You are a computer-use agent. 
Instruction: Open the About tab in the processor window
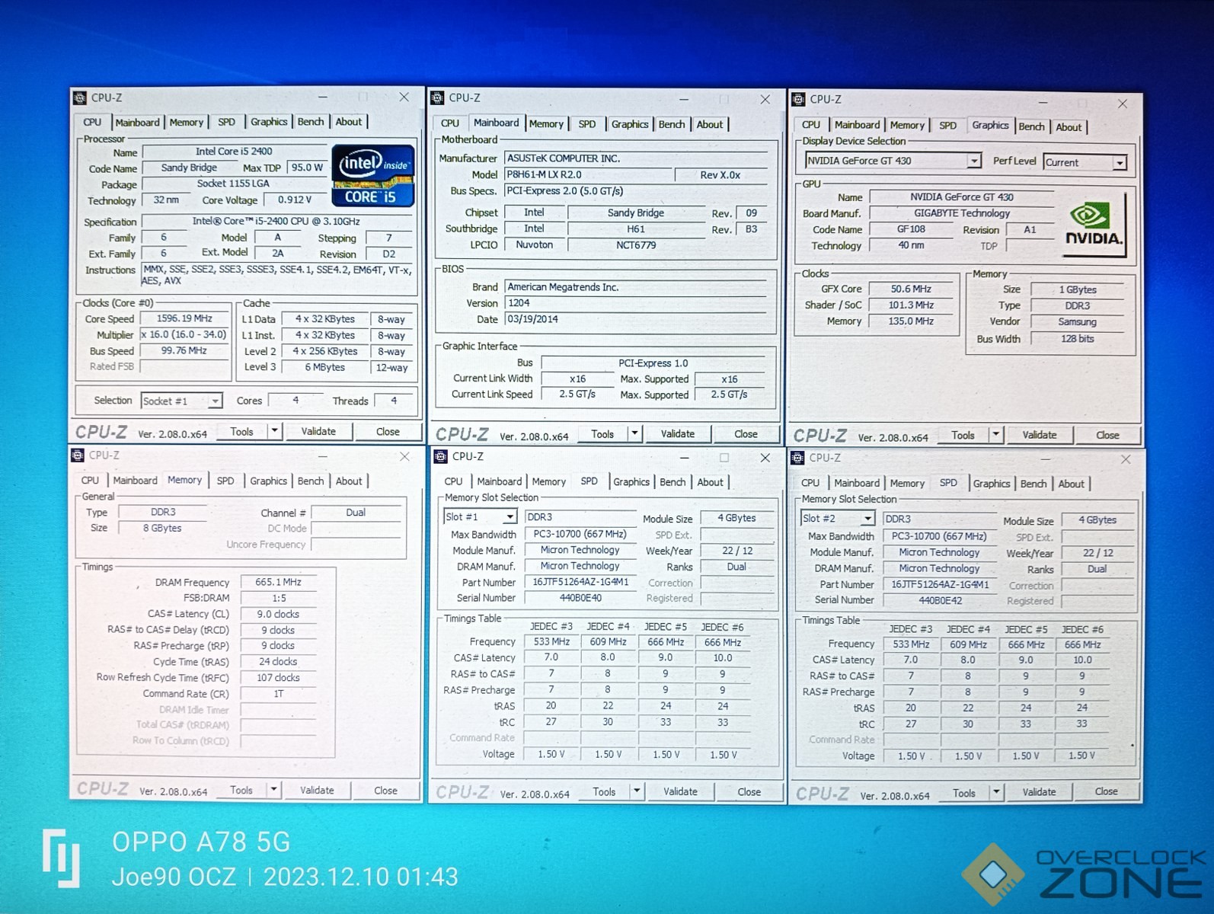349,122
